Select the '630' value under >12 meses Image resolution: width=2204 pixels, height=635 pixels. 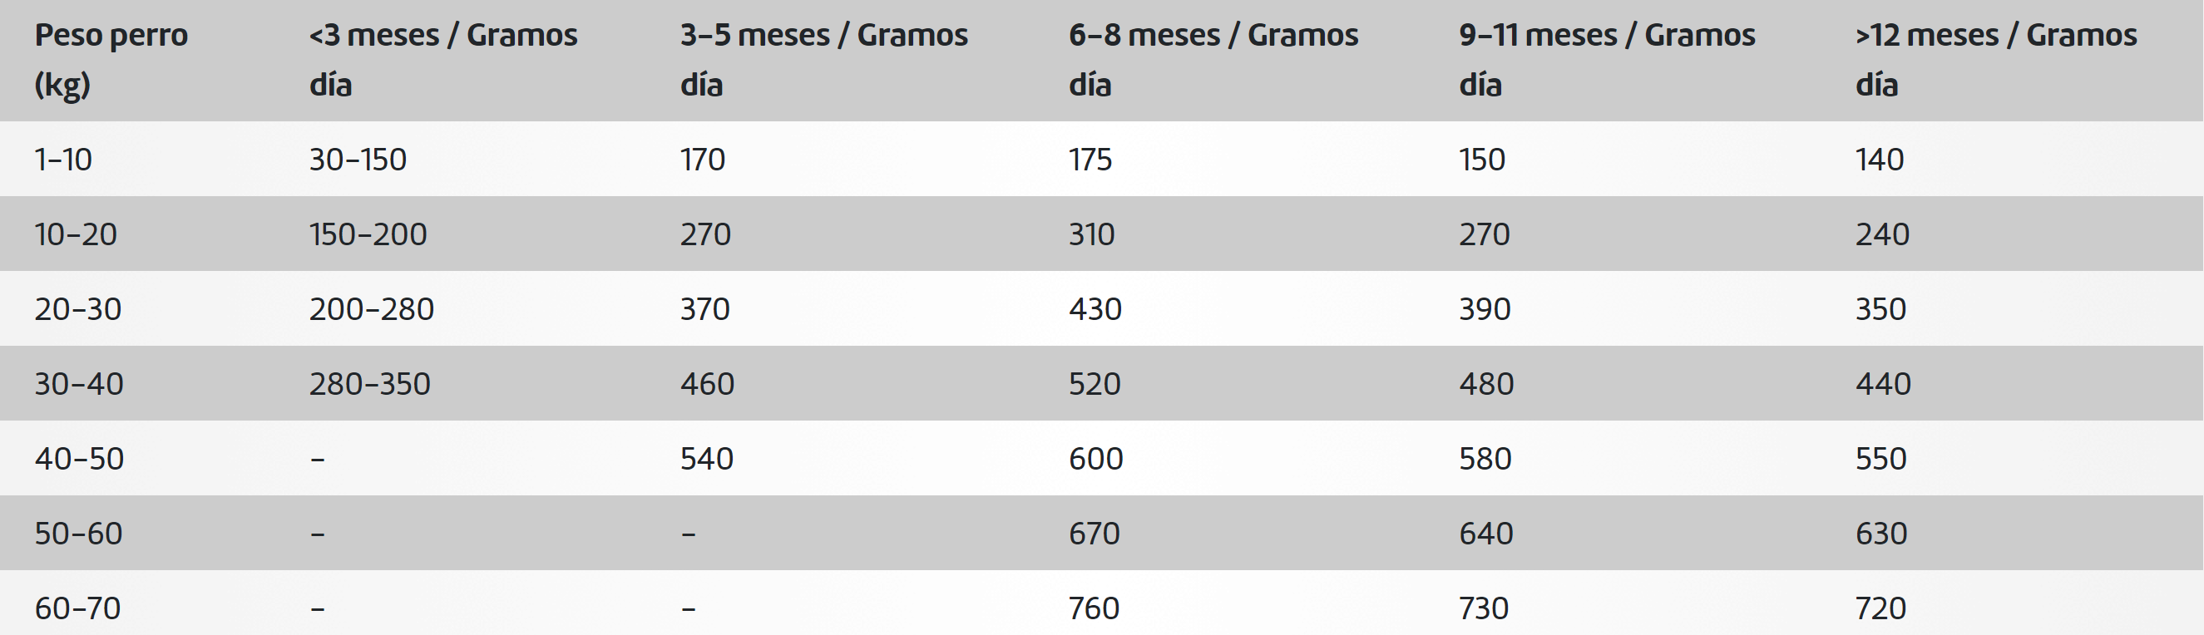pos(1881,534)
